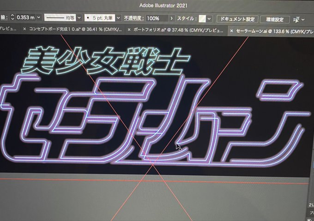Click the align to selection icon
The width and height of the screenshot is (314, 221).
click(x=296, y=19)
